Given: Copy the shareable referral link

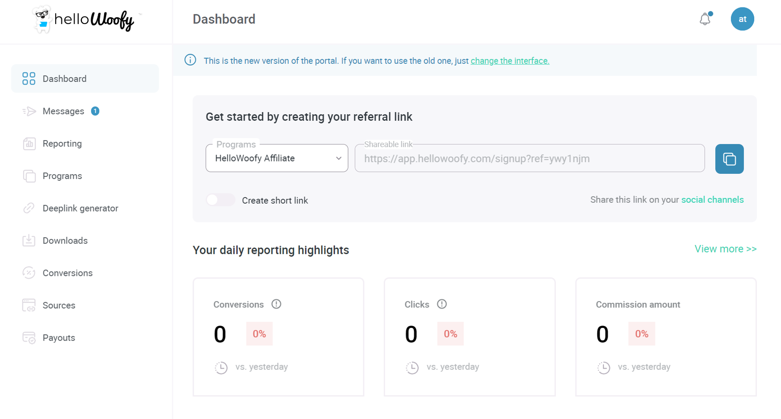Looking at the screenshot, I should point(729,159).
